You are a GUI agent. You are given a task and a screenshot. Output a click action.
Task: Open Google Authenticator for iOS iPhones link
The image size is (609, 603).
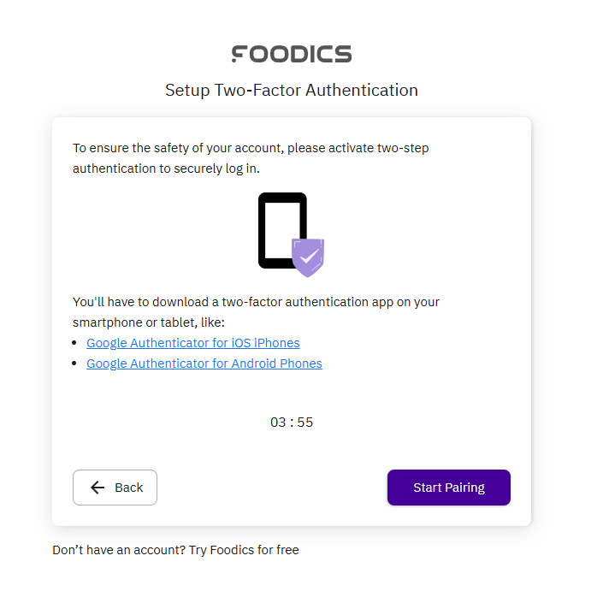pos(193,343)
